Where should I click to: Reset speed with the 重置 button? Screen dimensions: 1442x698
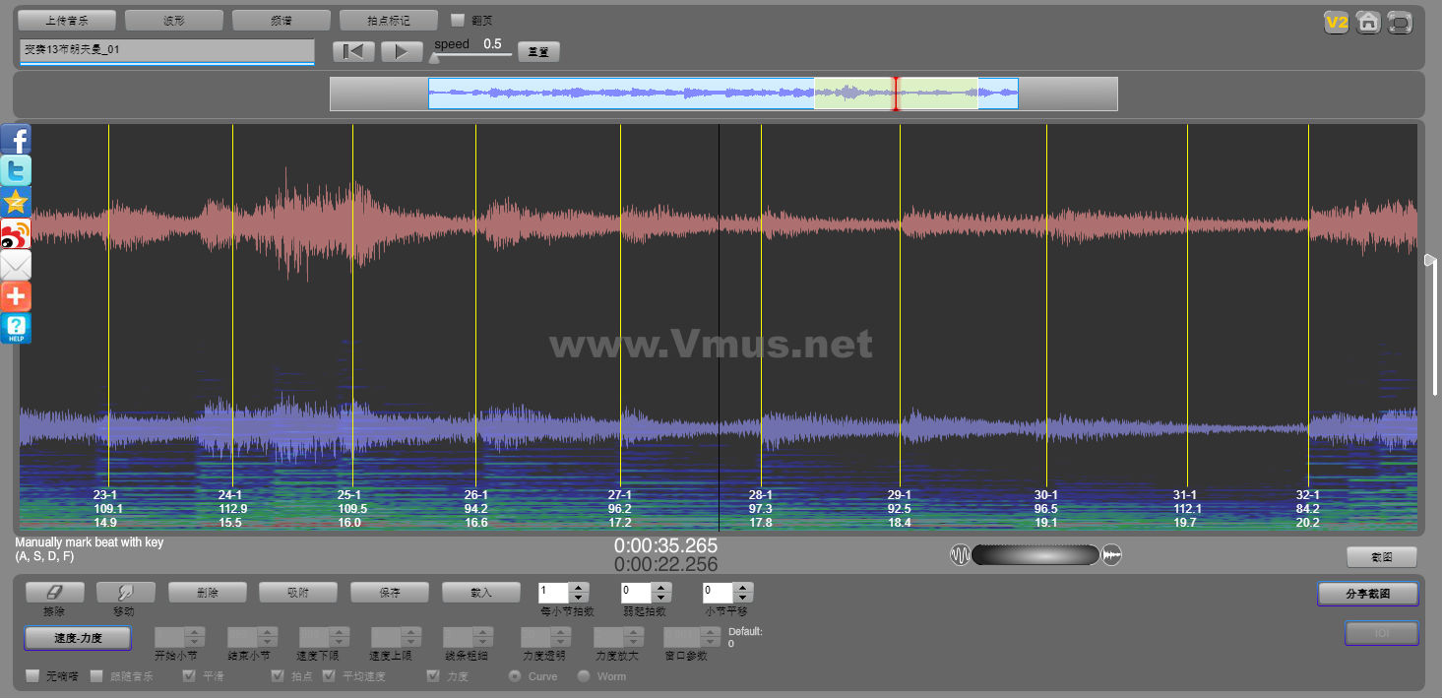[x=538, y=51]
